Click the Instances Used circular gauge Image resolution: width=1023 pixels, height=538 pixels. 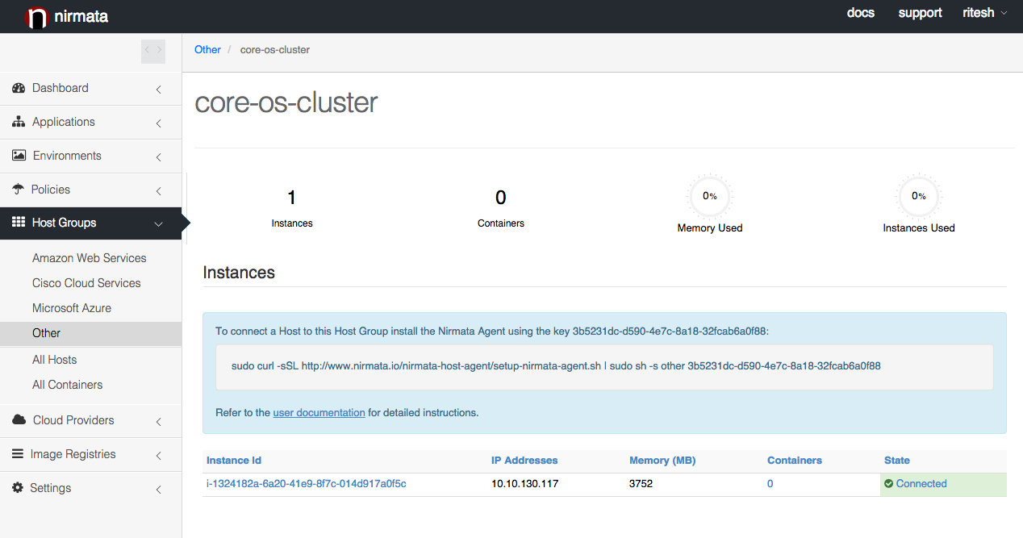919,196
